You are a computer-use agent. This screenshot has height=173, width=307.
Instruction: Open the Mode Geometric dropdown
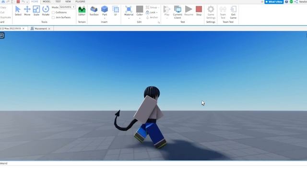(x=67, y=7)
